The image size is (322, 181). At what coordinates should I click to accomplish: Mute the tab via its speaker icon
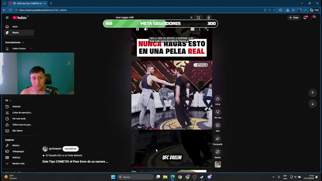pos(14,3)
